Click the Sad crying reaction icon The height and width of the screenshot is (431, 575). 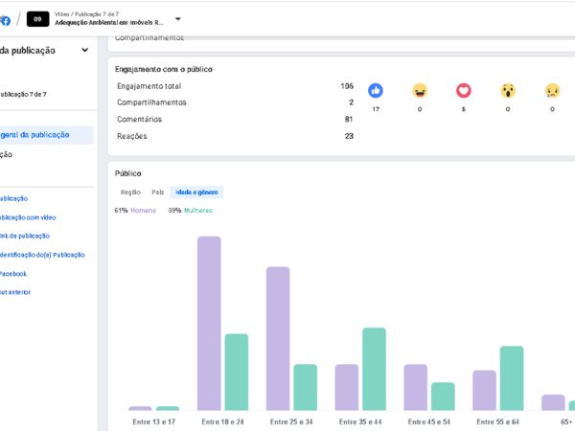tap(552, 91)
